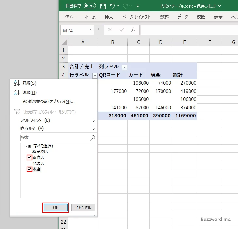Click the Insert Function fx icon
This screenshot has height=229, width=238.
pyautogui.click(x=133, y=30)
